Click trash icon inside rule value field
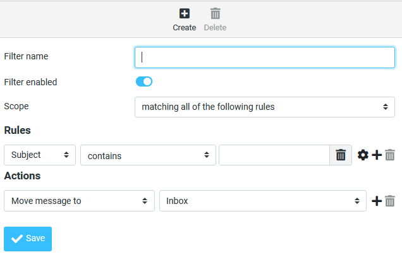Screen dimensions: 402x257 click(341, 155)
